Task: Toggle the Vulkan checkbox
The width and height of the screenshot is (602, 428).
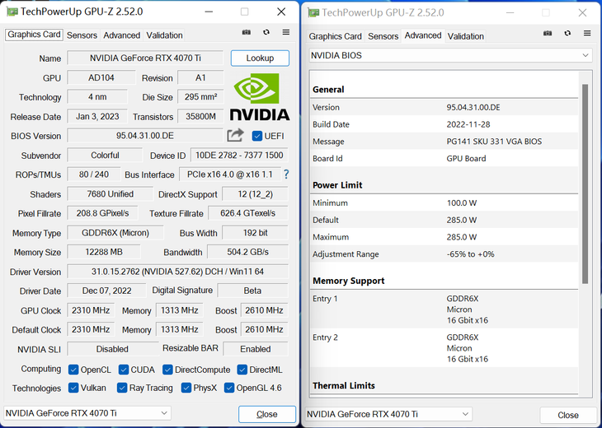Action: 73,388
